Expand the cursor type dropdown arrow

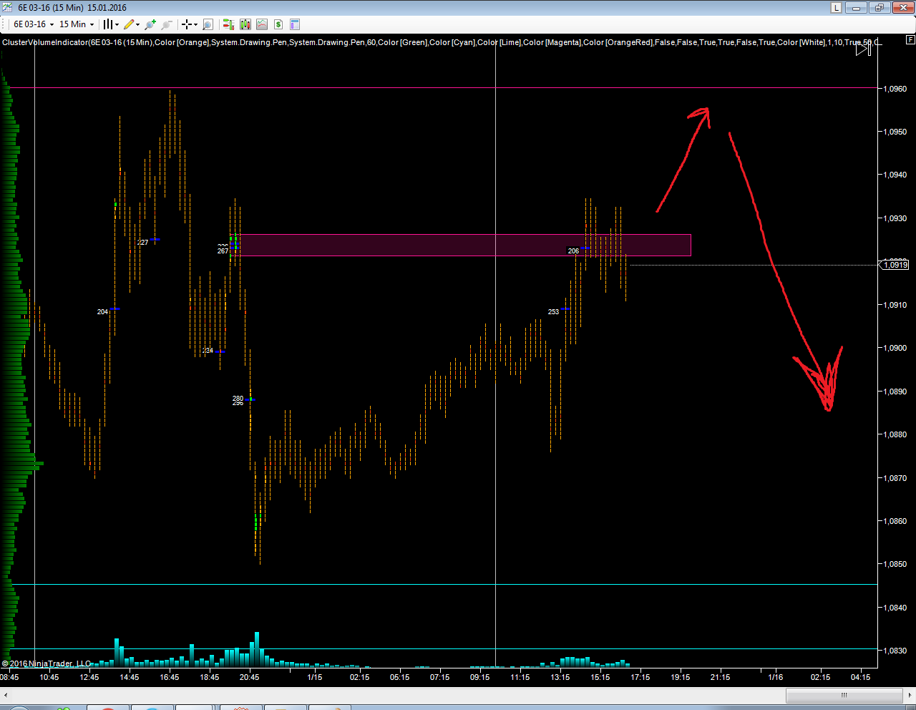click(195, 24)
